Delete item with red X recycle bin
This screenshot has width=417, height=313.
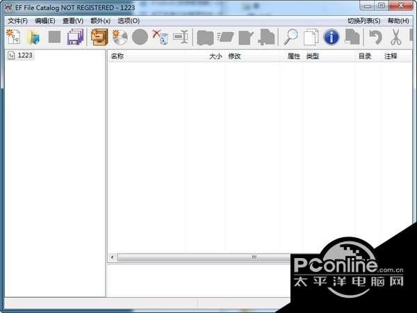pyautogui.click(x=161, y=37)
